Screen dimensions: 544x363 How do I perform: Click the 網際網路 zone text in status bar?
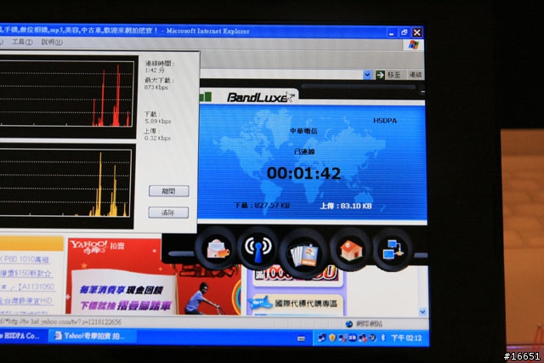click(x=369, y=324)
